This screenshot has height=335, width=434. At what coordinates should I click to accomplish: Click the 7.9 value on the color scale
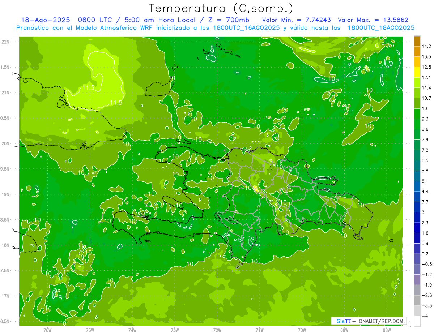click(x=425, y=139)
